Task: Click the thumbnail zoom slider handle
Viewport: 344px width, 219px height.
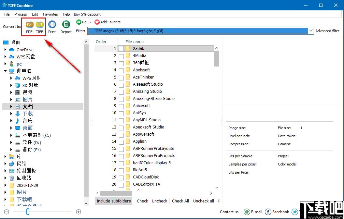Action: (x=28, y=212)
